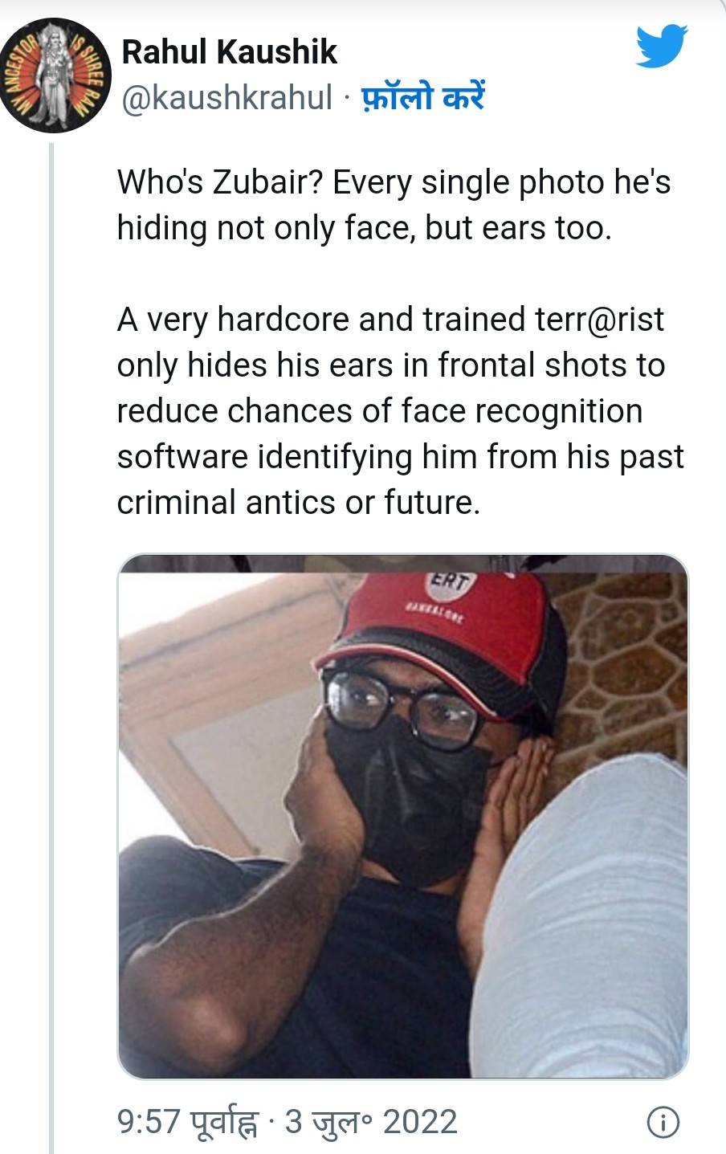Click the Twitter bird logo
This screenshot has width=726, height=1154.
pos(662,47)
